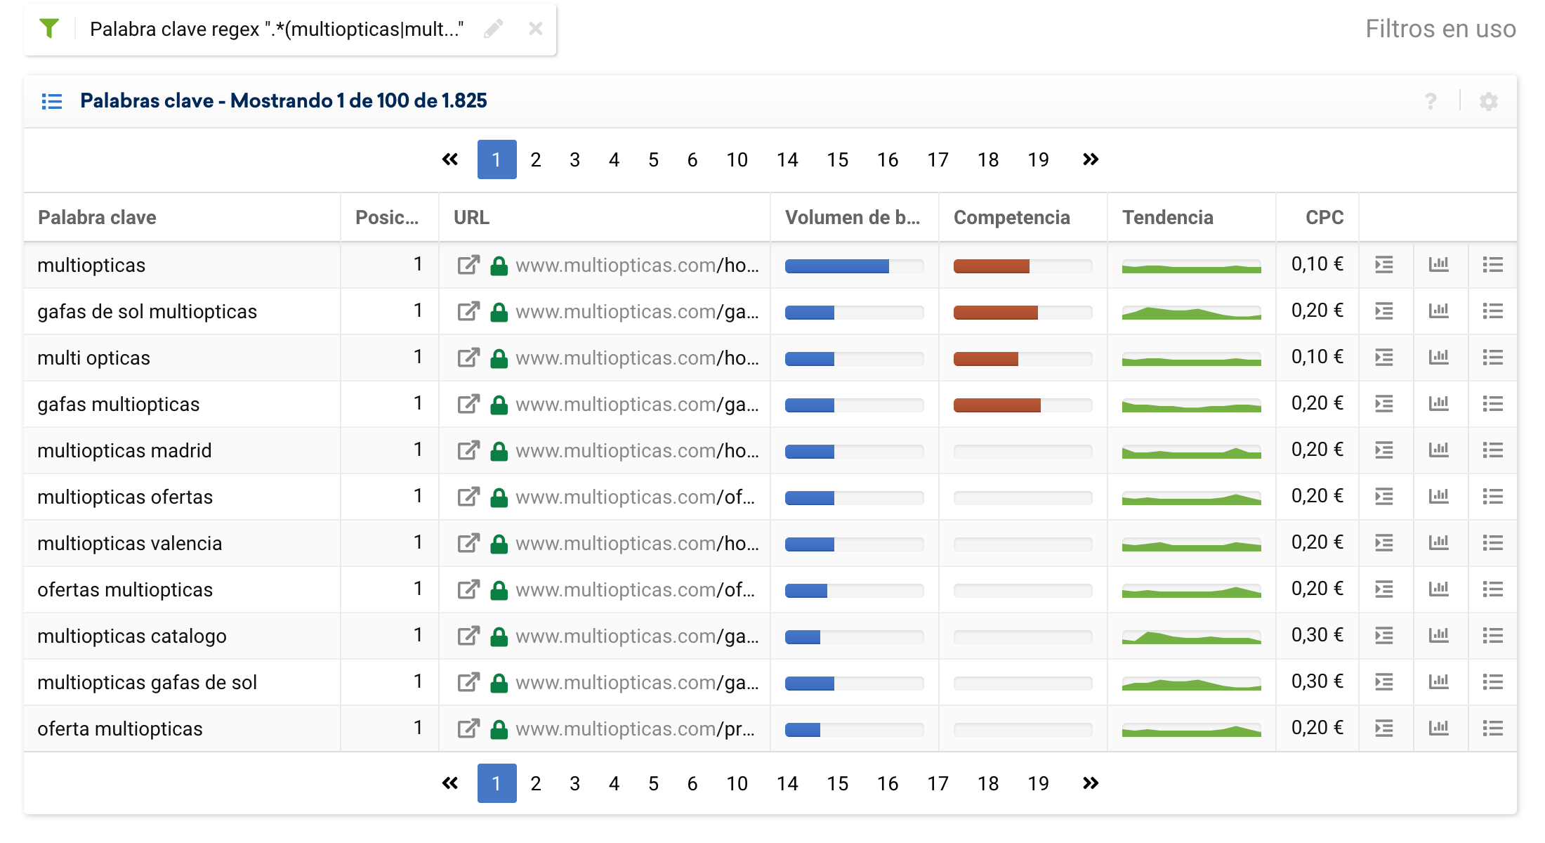Click the Palabras clave table title
Screen dimensions: 1545x843
[283, 101]
